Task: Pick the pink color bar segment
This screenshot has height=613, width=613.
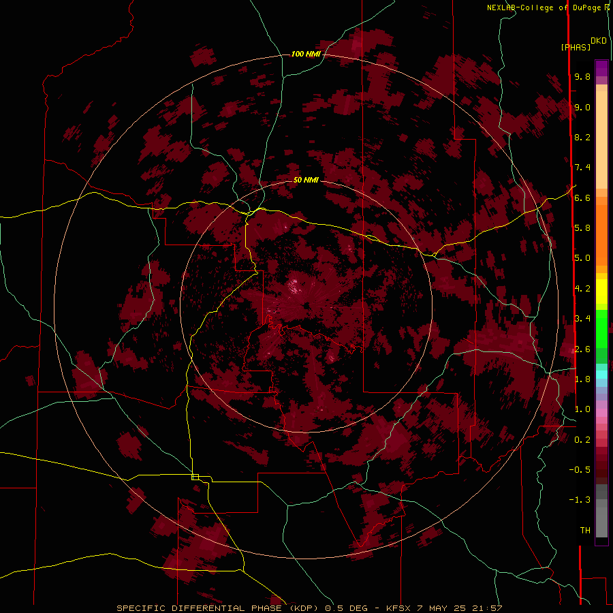Action: click(x=601, y=413)
